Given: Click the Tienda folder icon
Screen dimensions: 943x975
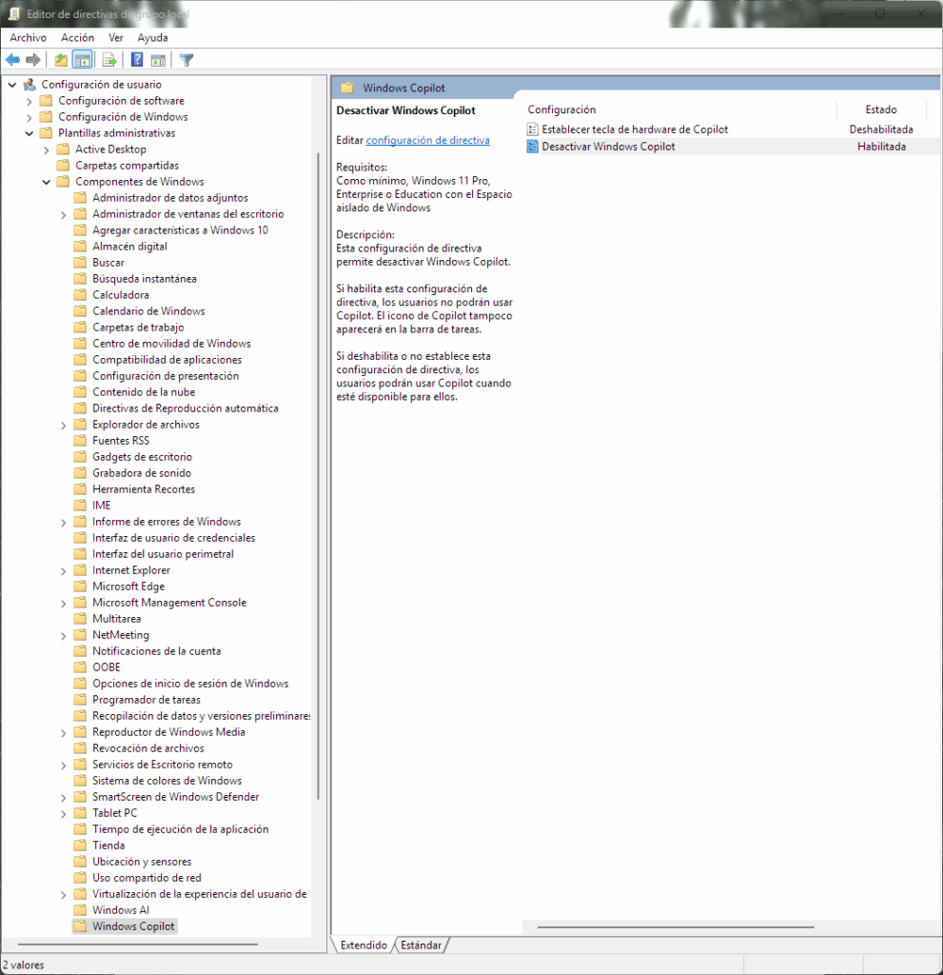Looking at the screenshot, I should coord(80,846).
